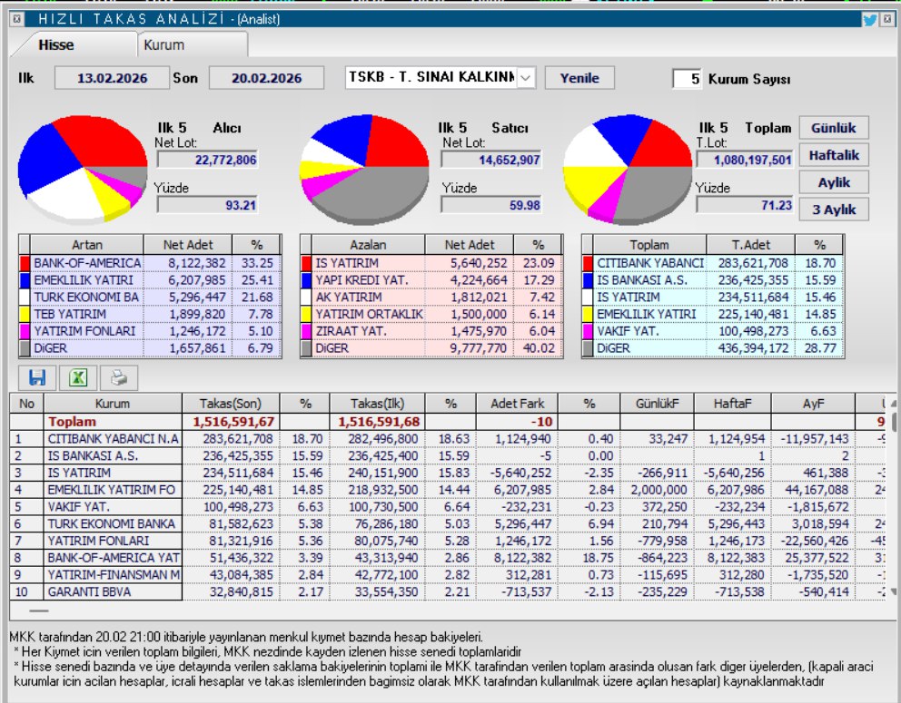Click the Son date field 20.02.2026
Image resolution: width=901 pixels, height=703 pixels.
(266, 78)
